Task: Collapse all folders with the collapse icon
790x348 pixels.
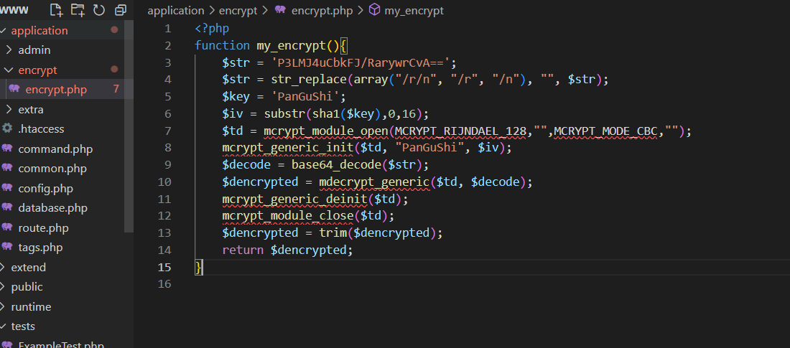Action: point(121,9)
